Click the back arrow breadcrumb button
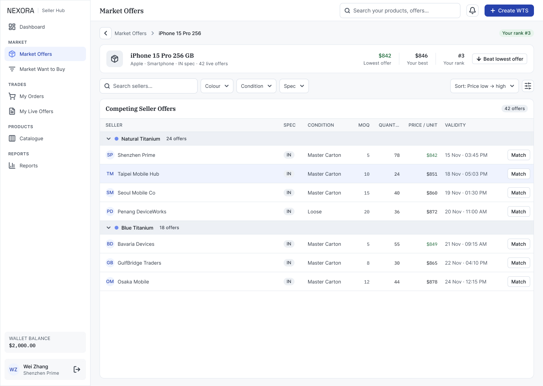 click(x=106, y=33)
